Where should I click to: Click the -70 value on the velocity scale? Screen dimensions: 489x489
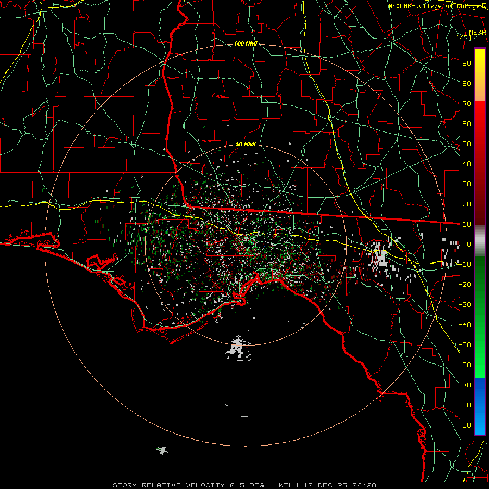point(465,385)
